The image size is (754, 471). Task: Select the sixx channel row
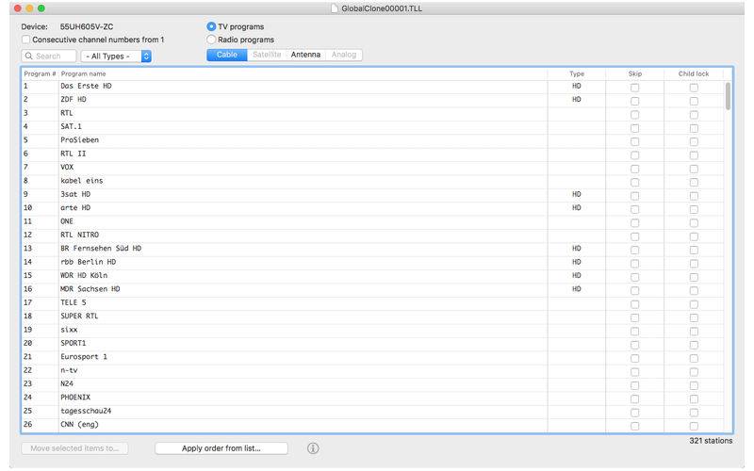[372, 330]
